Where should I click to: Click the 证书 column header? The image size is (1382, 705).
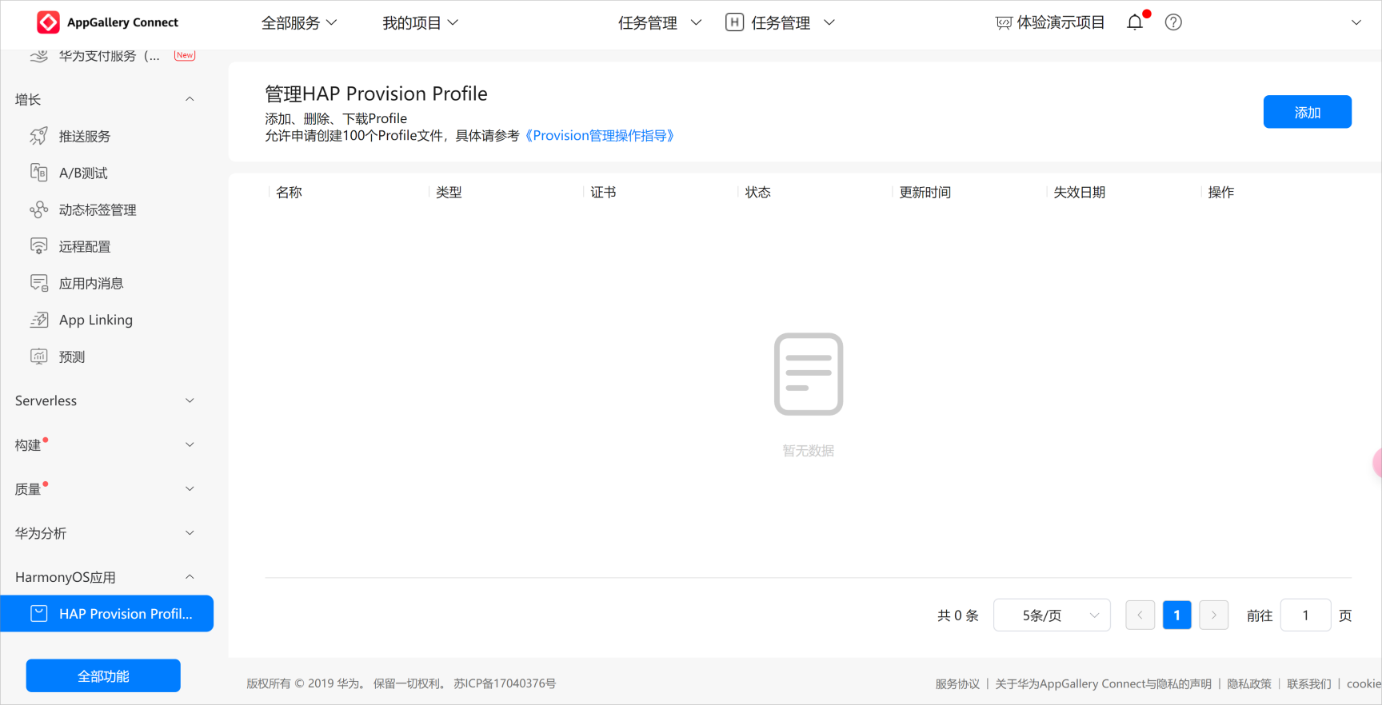(603, 192)
